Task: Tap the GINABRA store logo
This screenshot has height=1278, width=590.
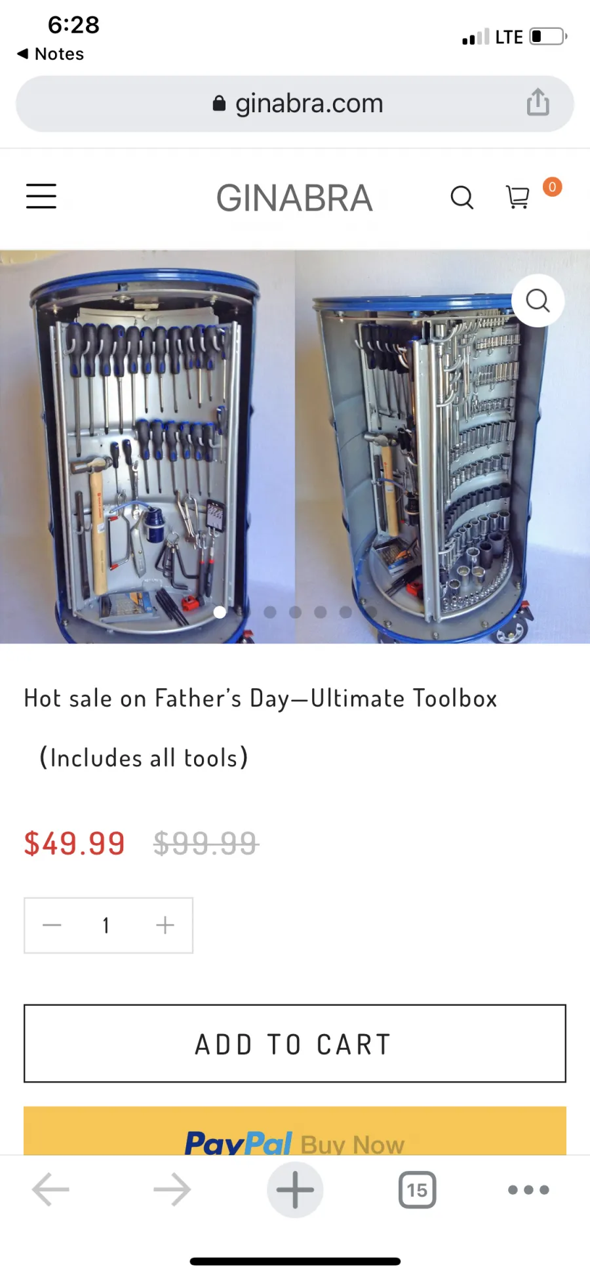Action: [x=294, y=198]
